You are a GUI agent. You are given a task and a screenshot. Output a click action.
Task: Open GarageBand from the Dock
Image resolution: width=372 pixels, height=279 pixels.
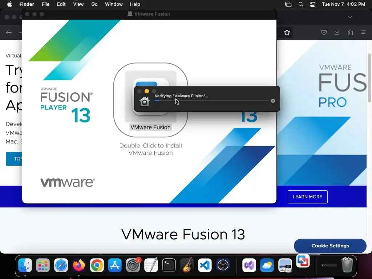[x=187, y=265]
